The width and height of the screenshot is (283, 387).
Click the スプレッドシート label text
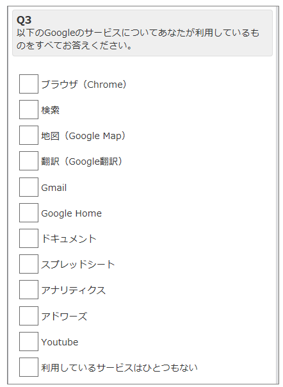[78, 265]
